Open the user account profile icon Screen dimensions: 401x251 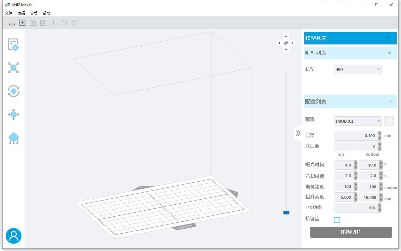14,236
